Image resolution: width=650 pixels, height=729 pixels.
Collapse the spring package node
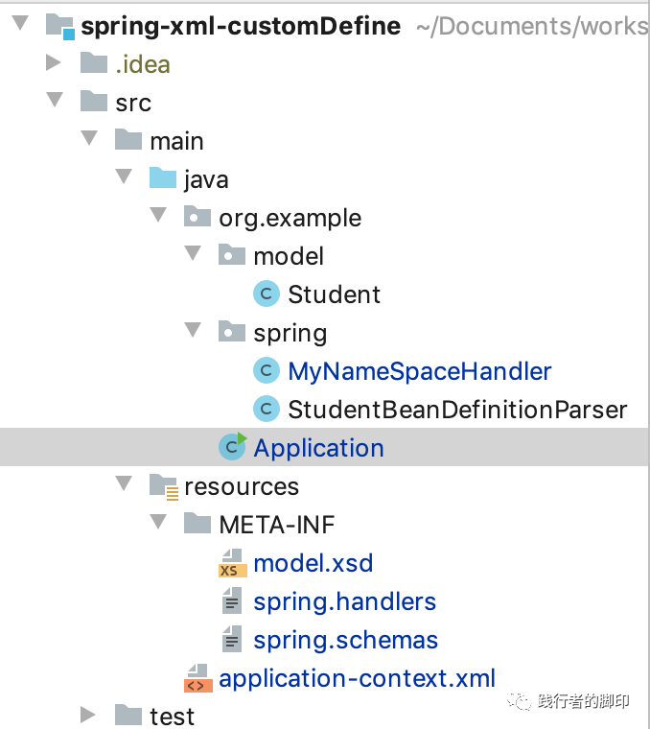[193, 332]
